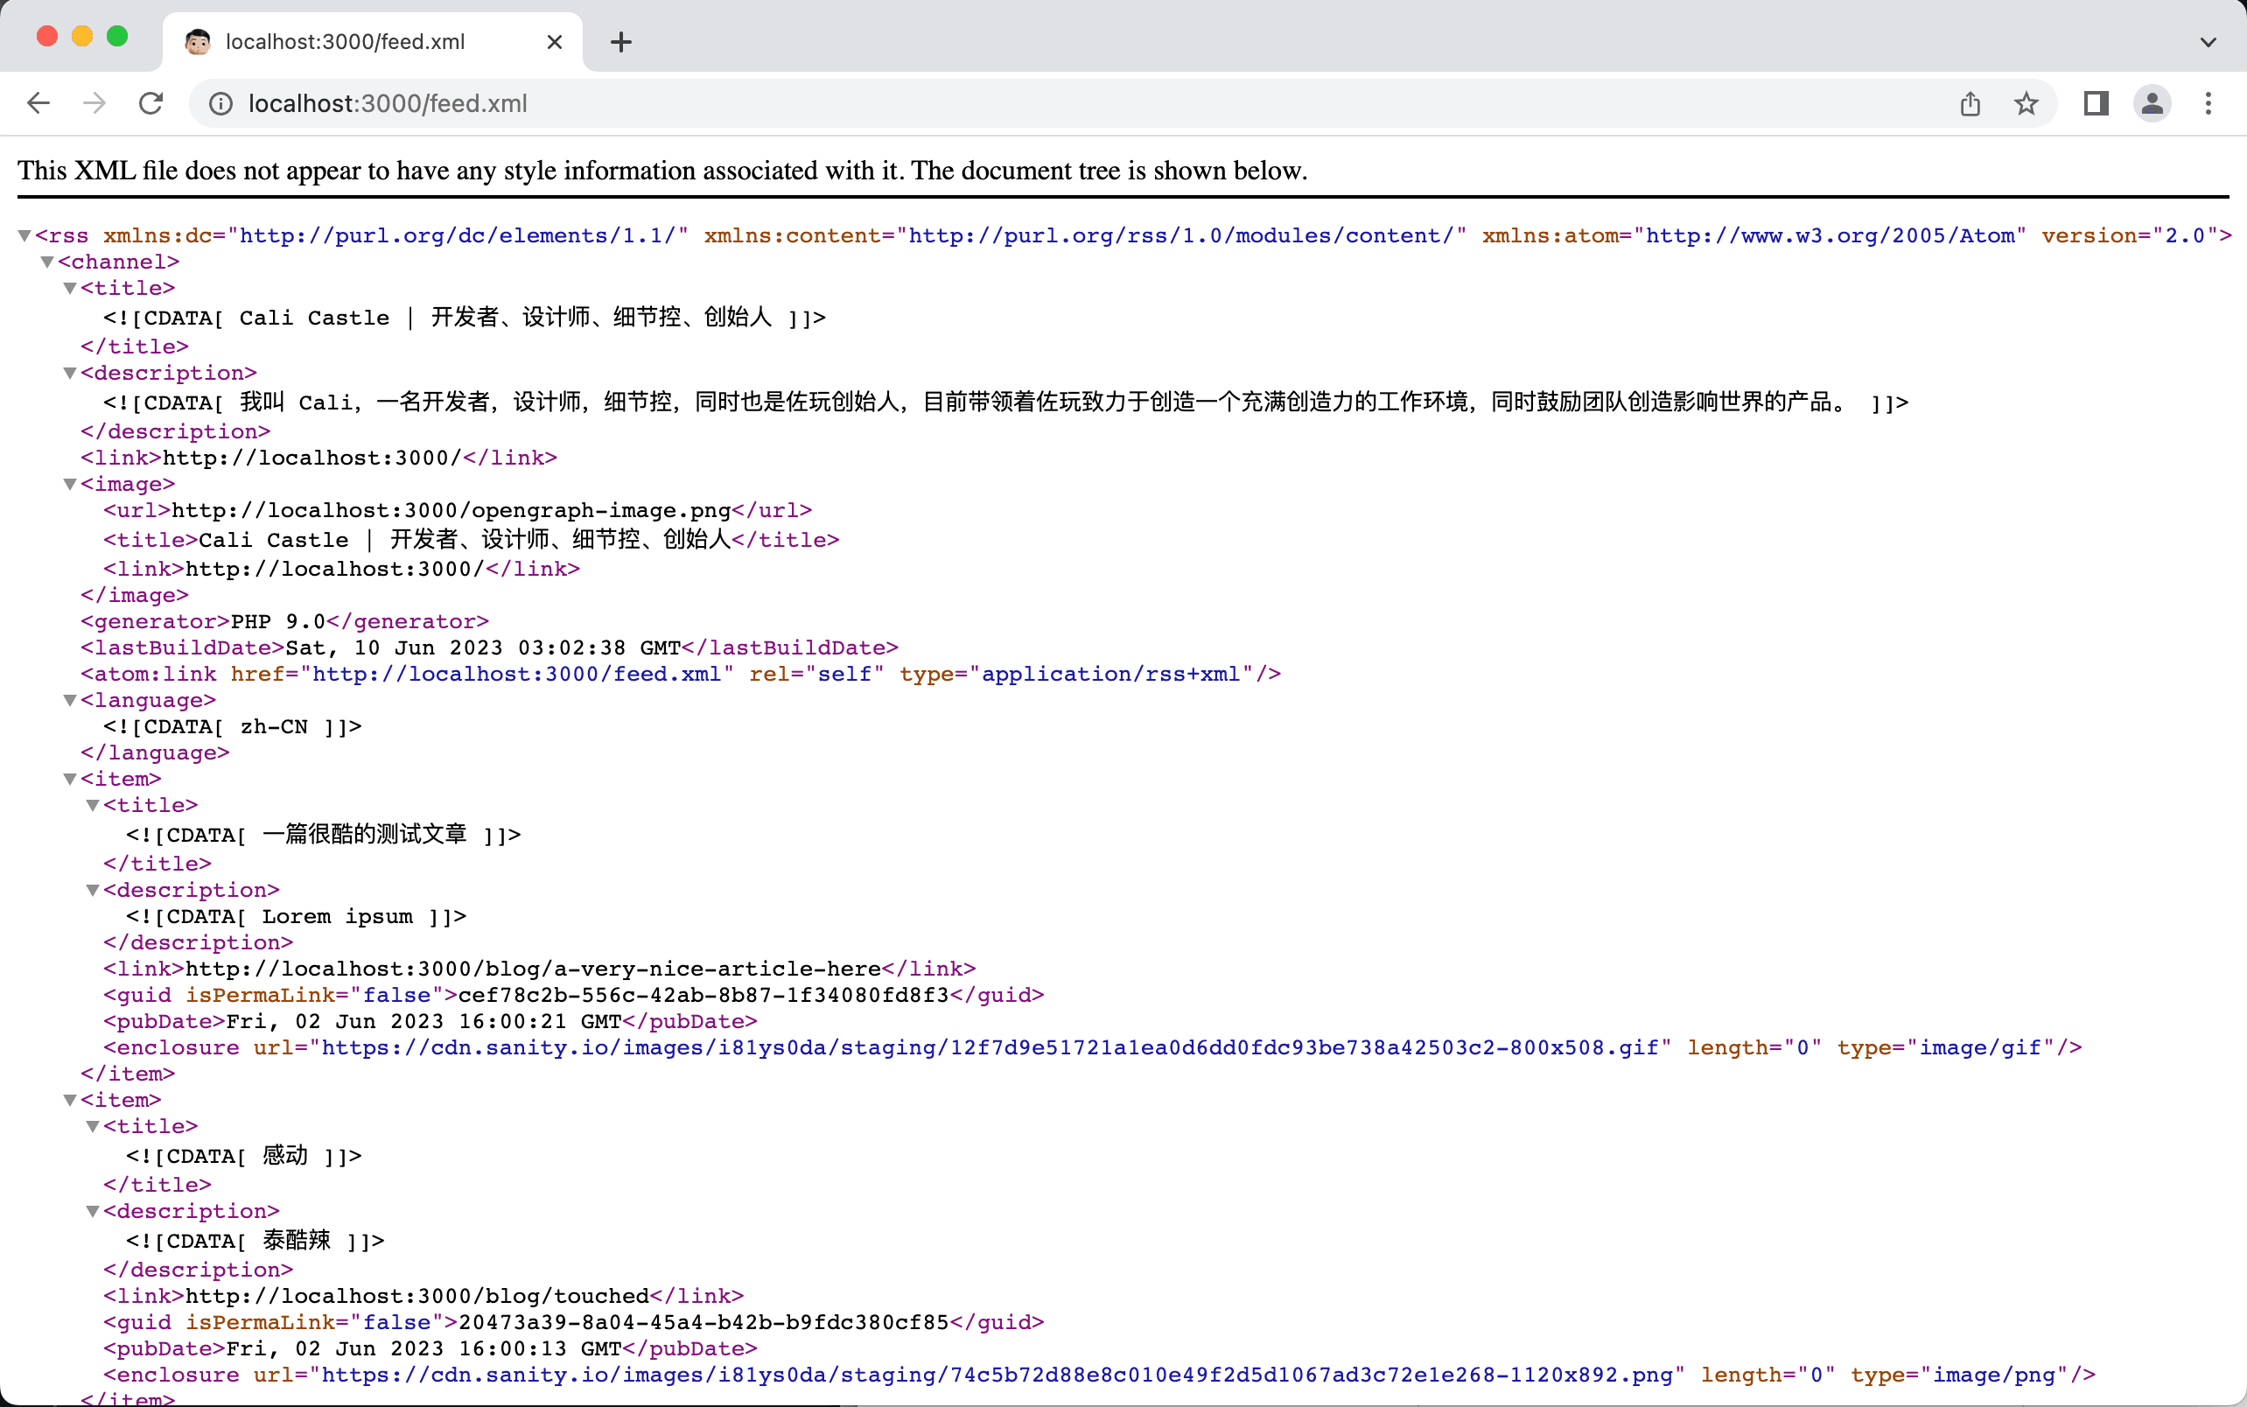Image resolution: width=2247 pixels, height=1407 pixels.
Task: Close the feed.xml tab
Action: tap(555, 42)
